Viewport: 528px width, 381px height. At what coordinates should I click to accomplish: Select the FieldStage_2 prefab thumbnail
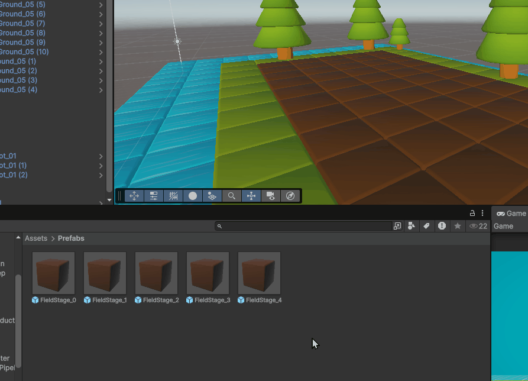point(156,273)
